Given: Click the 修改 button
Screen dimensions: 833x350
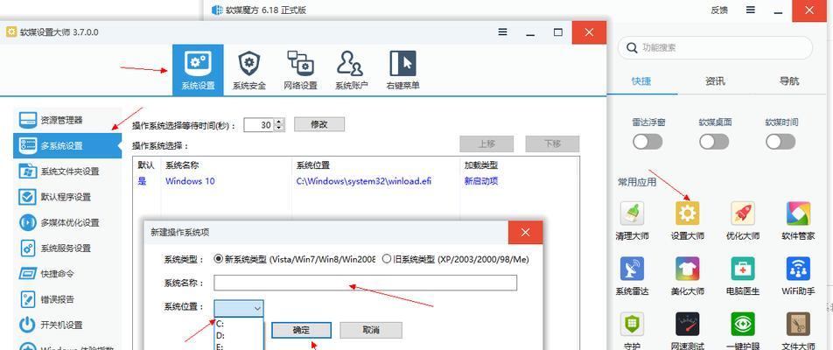Looking at the screenshot, I should tap(319, 124).
